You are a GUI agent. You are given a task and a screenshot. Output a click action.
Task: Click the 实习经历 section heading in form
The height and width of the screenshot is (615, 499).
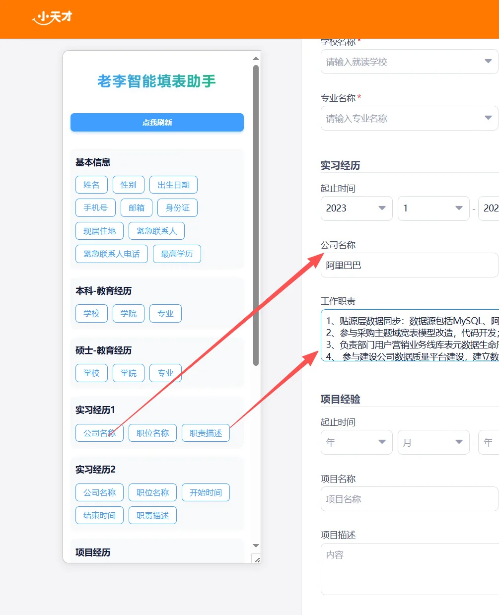pos(341,165)
